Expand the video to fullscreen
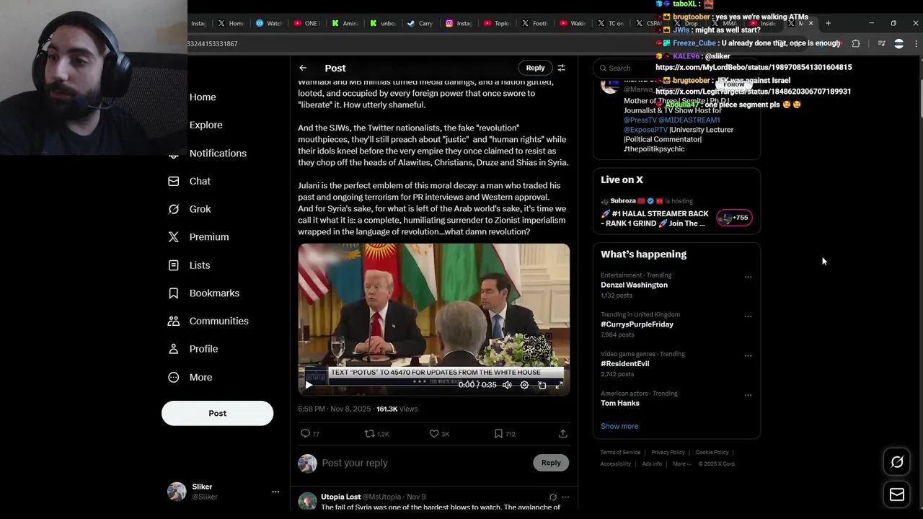This screenshot has height=519, width=923. click(x=559, y=385)
